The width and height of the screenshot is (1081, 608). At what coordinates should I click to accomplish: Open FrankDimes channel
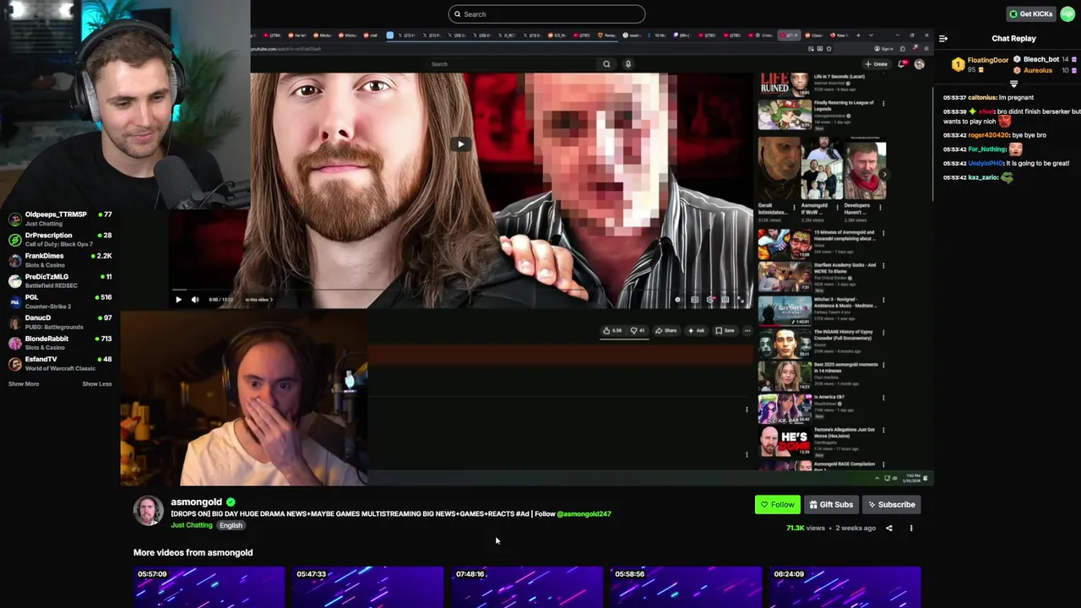coord(59,260)
